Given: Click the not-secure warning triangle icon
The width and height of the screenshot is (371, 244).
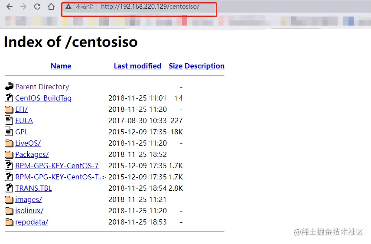Looking at the screenshot, I should [68, 7].
